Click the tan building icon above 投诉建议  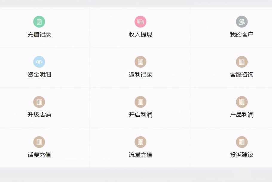242,142
